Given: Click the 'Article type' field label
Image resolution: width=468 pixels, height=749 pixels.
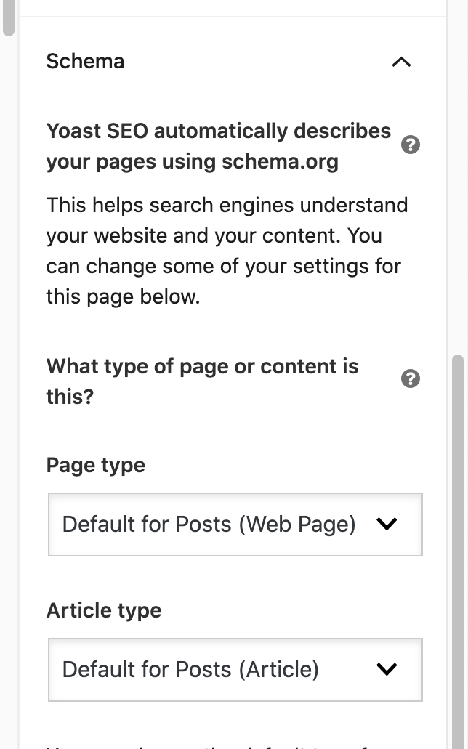Looking at the screenshot, I should click(x=104, y=610).
